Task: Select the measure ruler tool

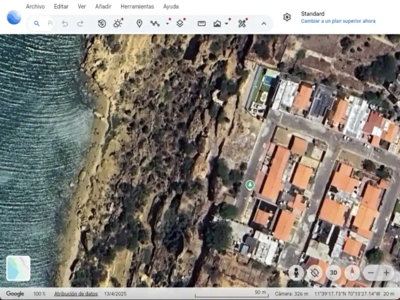Action: pyautogui.click(x=202, y=23)
